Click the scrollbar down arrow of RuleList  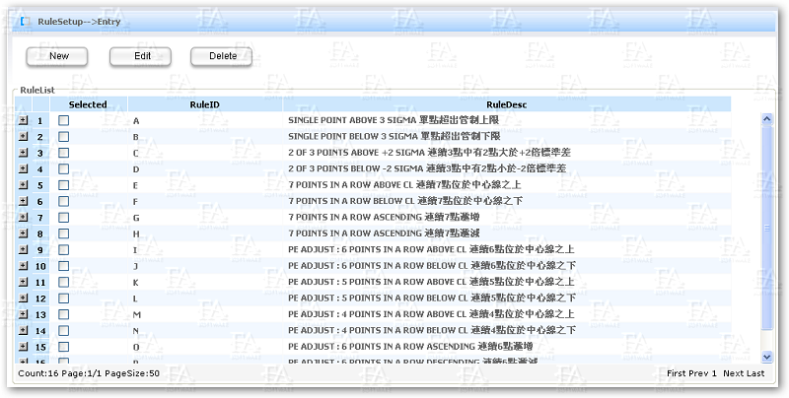click(x=766, y=356)
